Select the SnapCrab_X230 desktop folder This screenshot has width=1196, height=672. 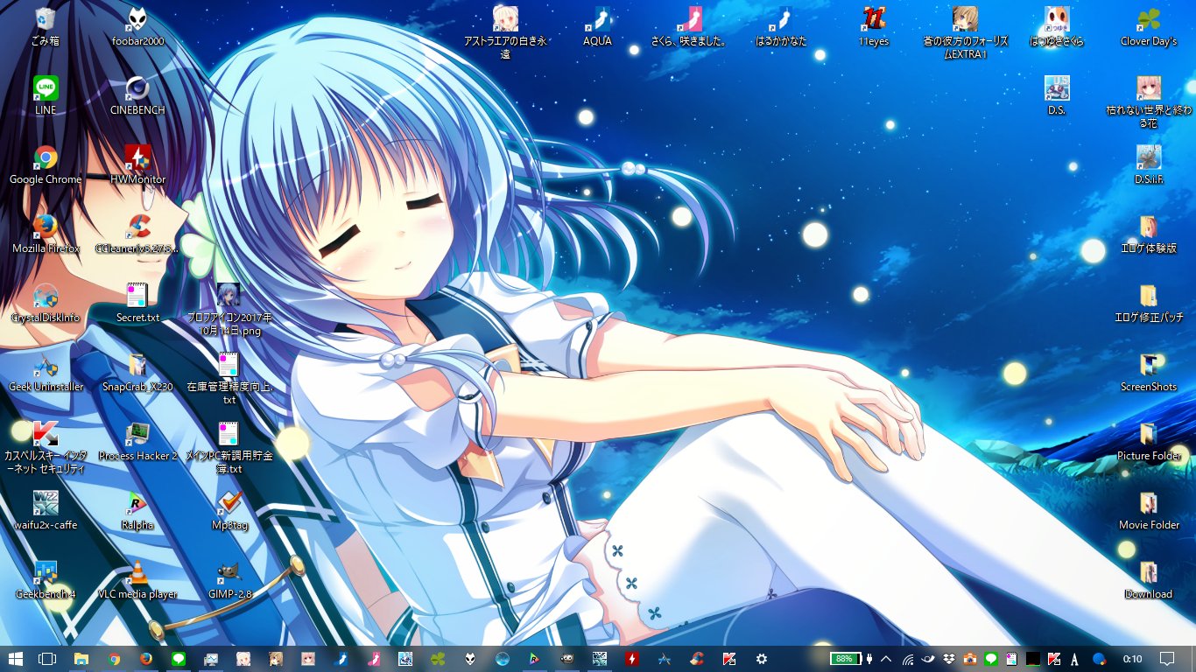coord(137,372)
